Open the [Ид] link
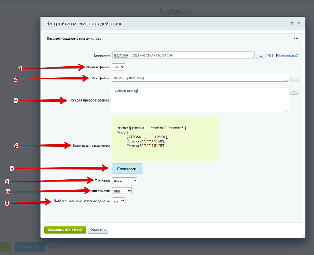Image resolution: width=314 pixels, height=255 pixels. (x=269, y=56)
